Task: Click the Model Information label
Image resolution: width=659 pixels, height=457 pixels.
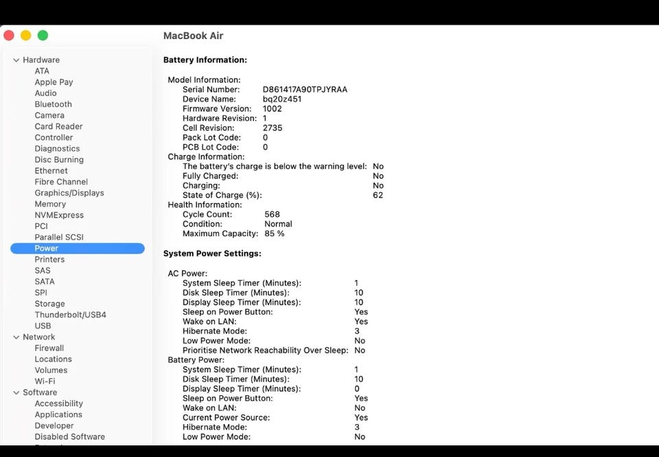Action: coord(204,80)
